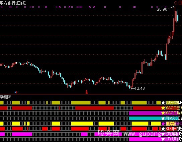Click the 60分钟KD row label
This screenshot has height=142, width=182.
point(174,124)
